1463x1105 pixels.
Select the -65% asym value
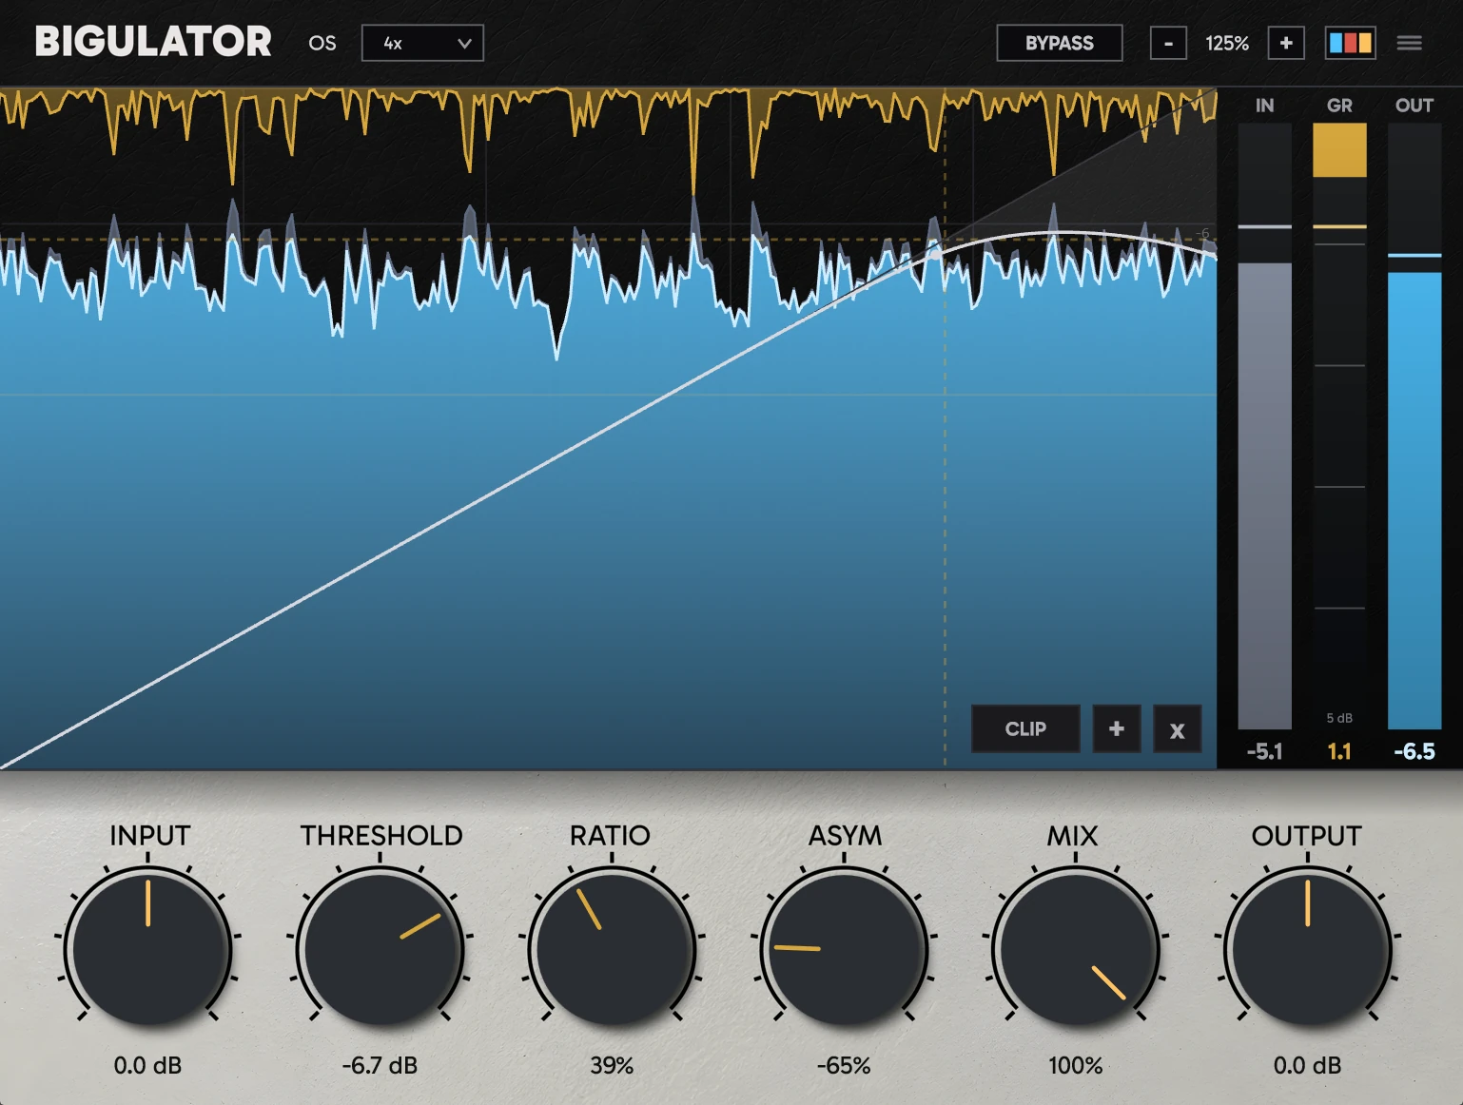click(x=844, y=1065)
